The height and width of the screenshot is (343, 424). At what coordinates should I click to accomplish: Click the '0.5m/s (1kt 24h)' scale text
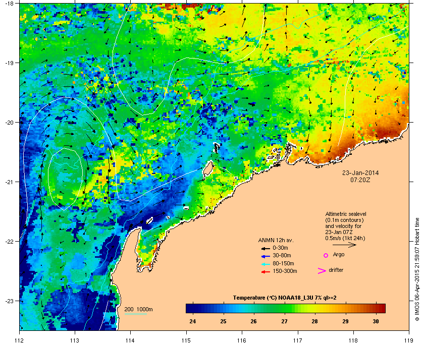(345, 239)
